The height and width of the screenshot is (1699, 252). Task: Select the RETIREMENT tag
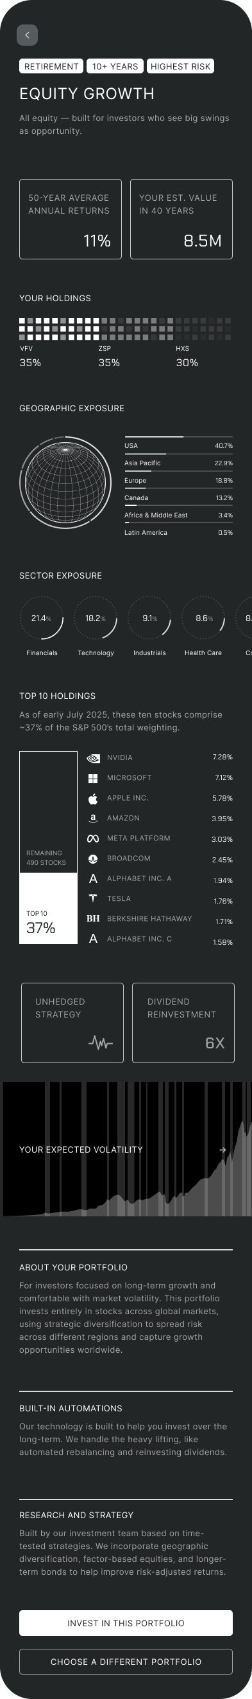(x=51, y=67)
